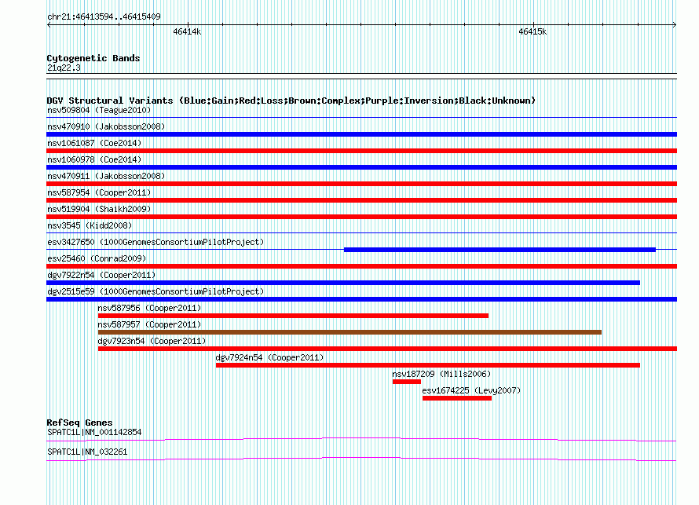Image resolution: width=699 pixels, height=505 pixels.
Task: Open the nsv1061087 (Coe2014) variant label
Action: tap(94, 143)
